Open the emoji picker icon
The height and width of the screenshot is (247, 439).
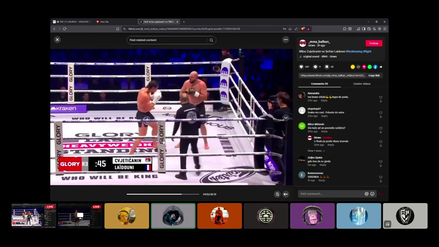[x=372, y=194]
